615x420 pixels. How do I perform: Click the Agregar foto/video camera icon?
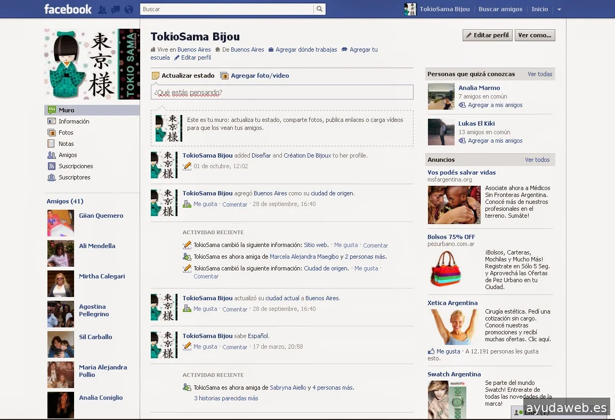click(224, 76)
